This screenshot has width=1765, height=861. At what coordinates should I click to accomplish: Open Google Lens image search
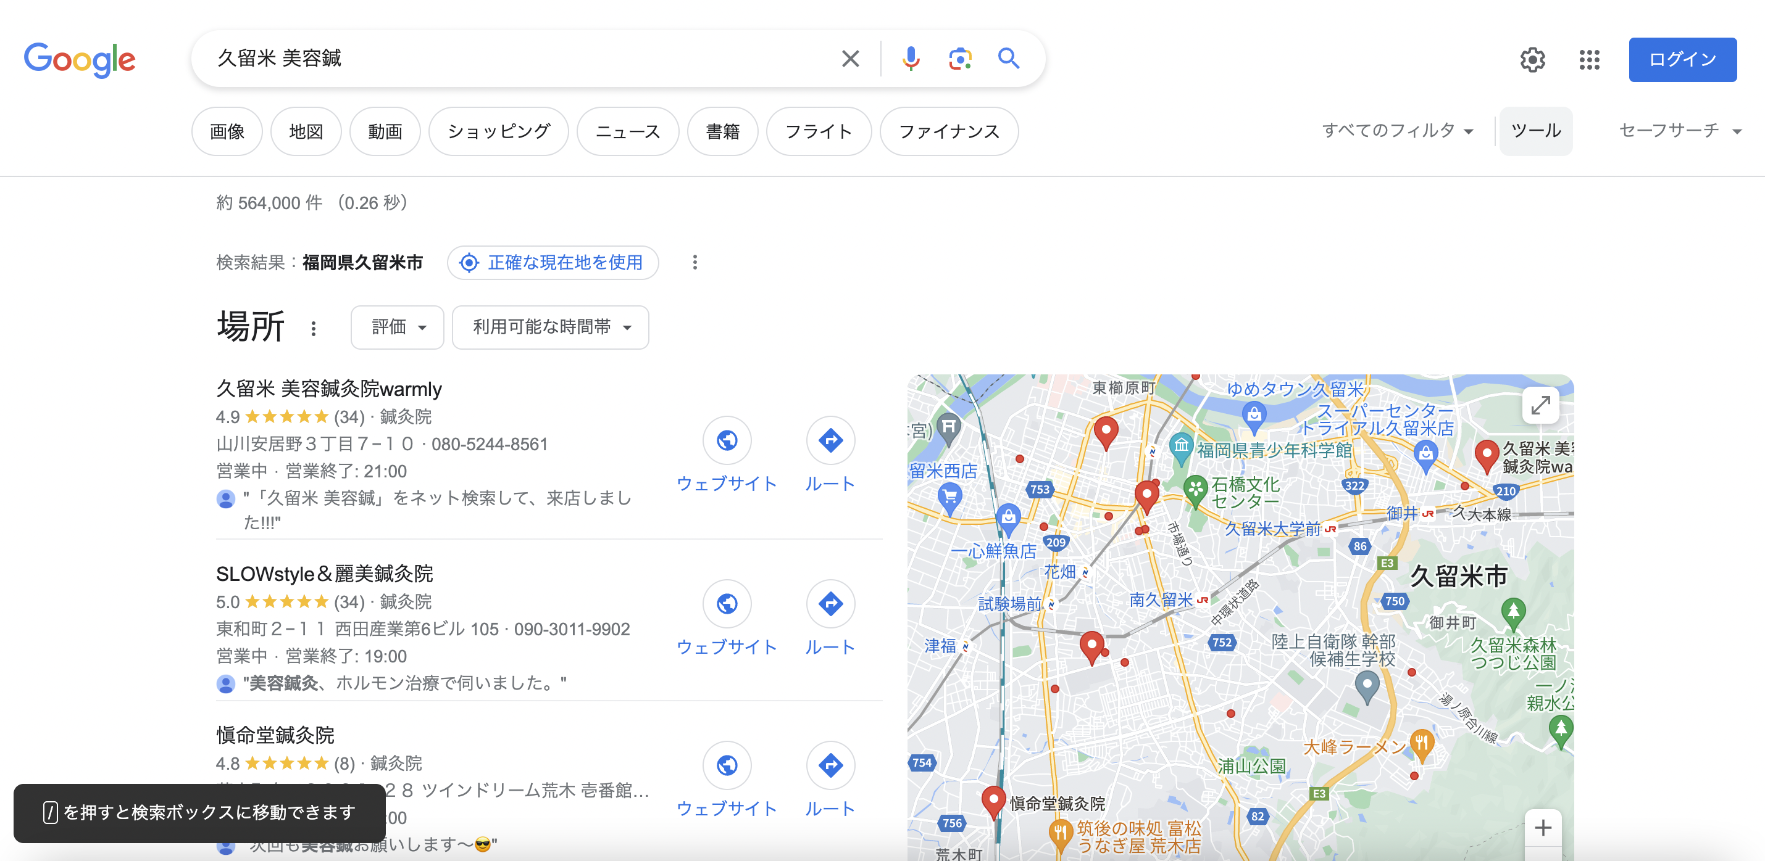pos(960,59)
